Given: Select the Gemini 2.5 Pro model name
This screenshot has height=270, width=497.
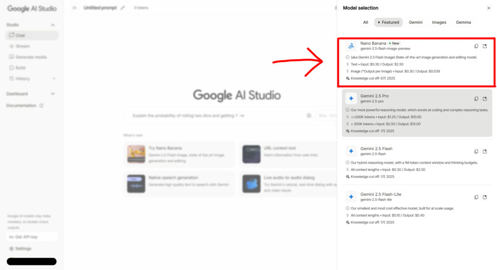Looking at the screenshot, I should [x=374, y=96].
